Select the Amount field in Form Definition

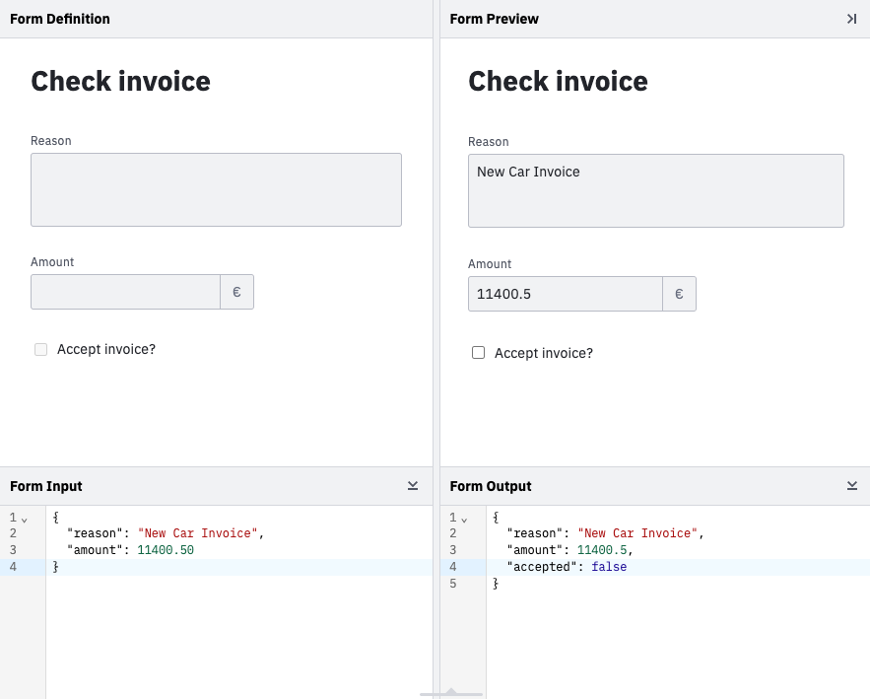[125, 292]
